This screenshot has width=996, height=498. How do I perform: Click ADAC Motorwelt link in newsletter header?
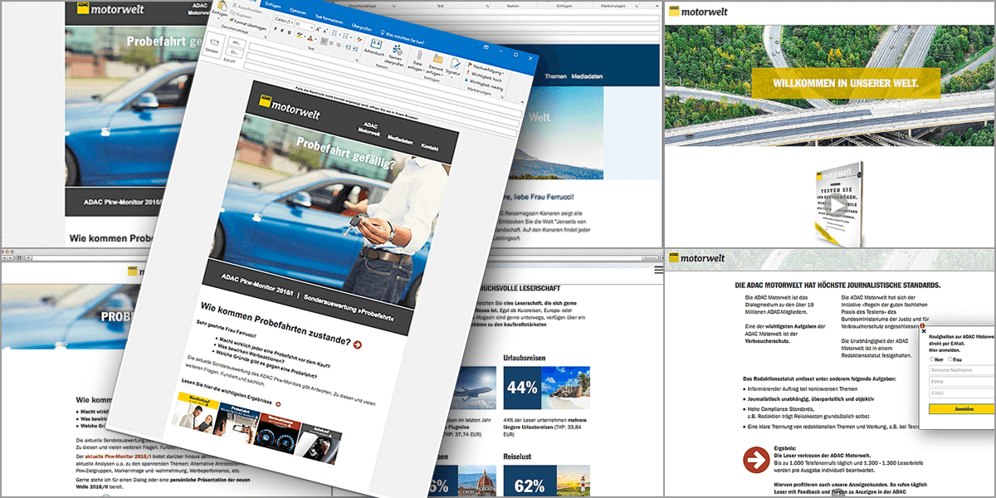369,129
